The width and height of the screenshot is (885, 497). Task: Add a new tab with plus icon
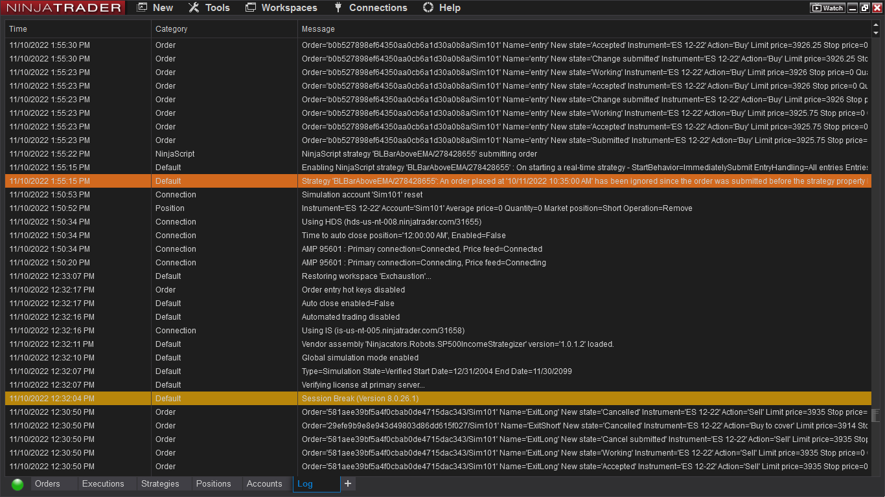point(348,483)
